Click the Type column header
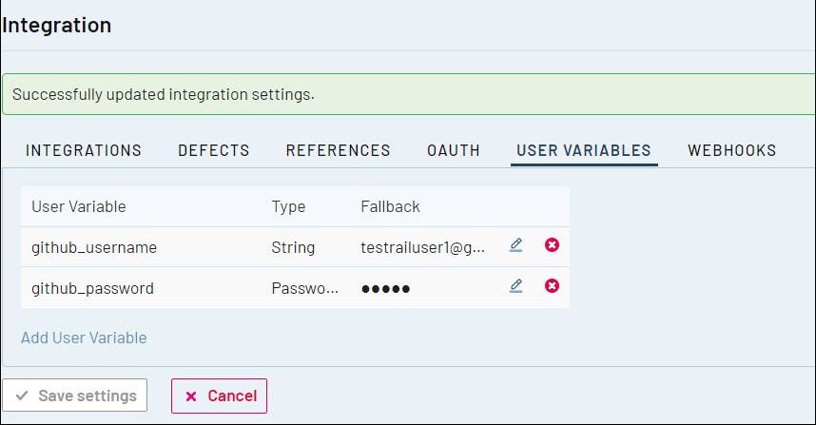This screenshot has width=816, height=425. [288, 206]
